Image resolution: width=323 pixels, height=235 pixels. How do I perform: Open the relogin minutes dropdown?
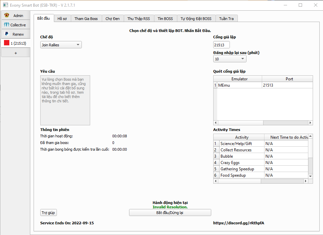(x=230, y=59)
